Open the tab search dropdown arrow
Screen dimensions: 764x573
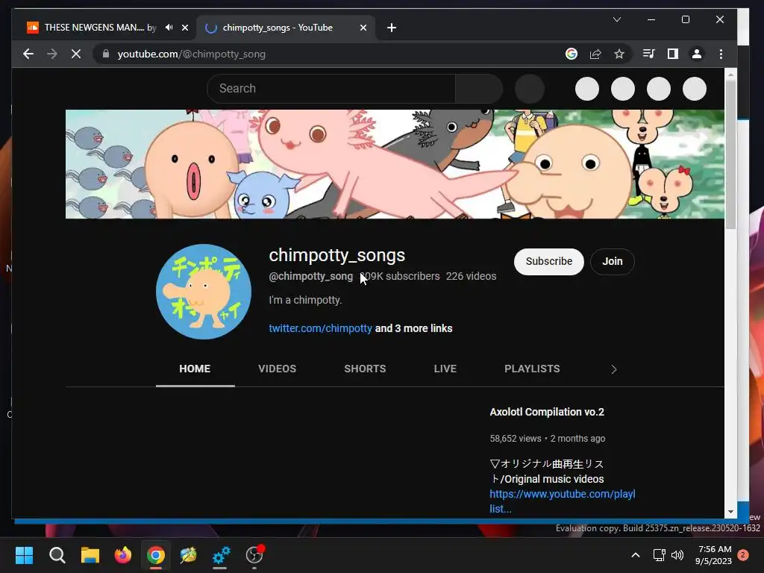pos(617,19)
